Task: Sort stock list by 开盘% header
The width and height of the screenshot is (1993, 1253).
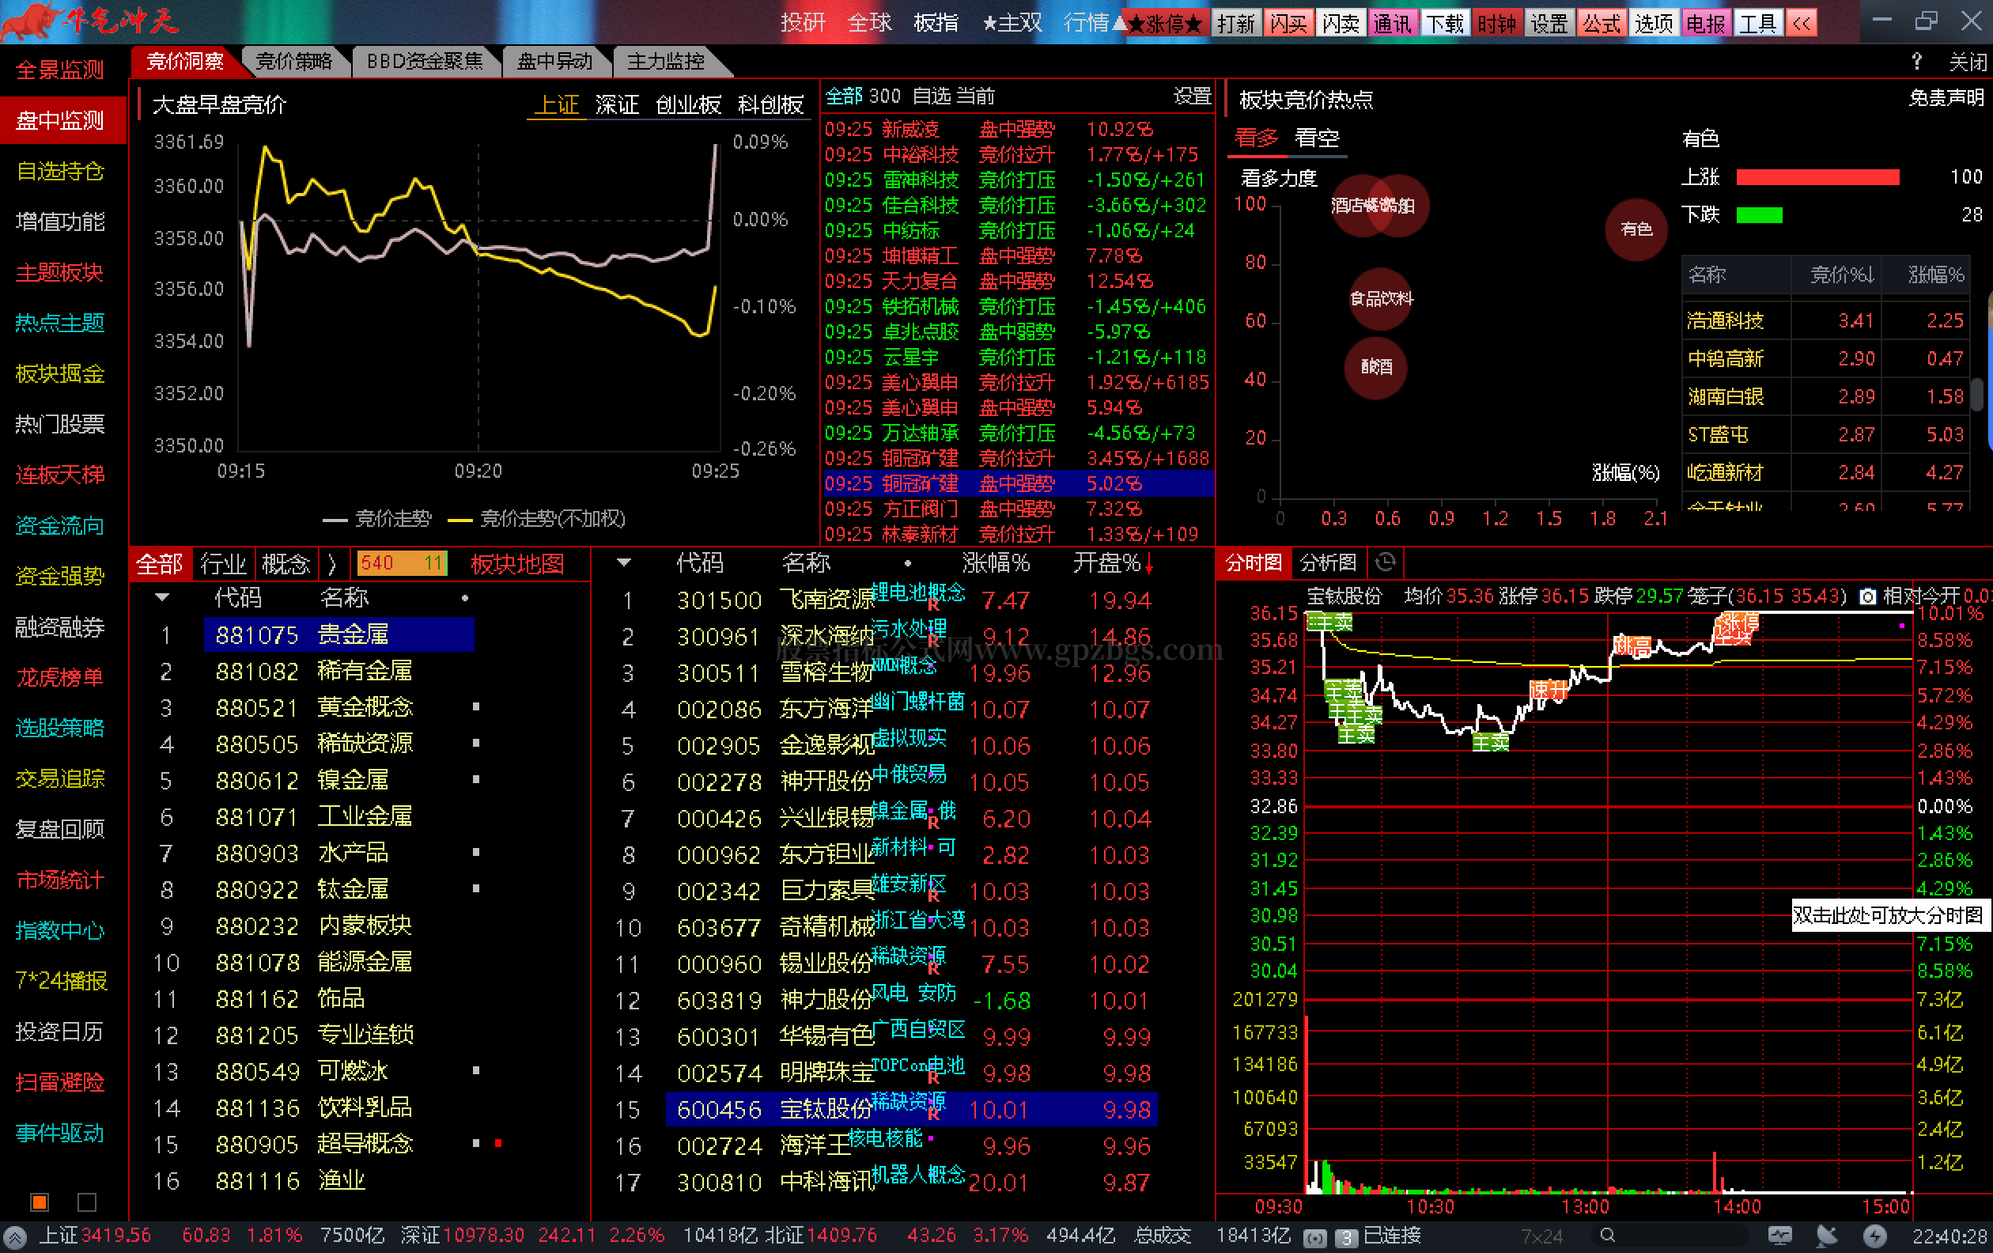Action: [x=1106, y=562]
